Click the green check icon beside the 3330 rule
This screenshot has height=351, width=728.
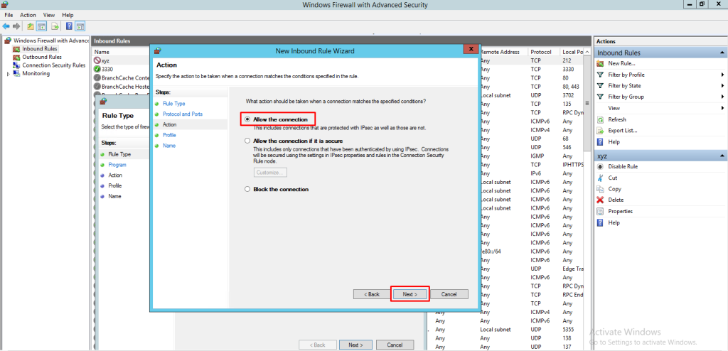click(x=97, y=69)
